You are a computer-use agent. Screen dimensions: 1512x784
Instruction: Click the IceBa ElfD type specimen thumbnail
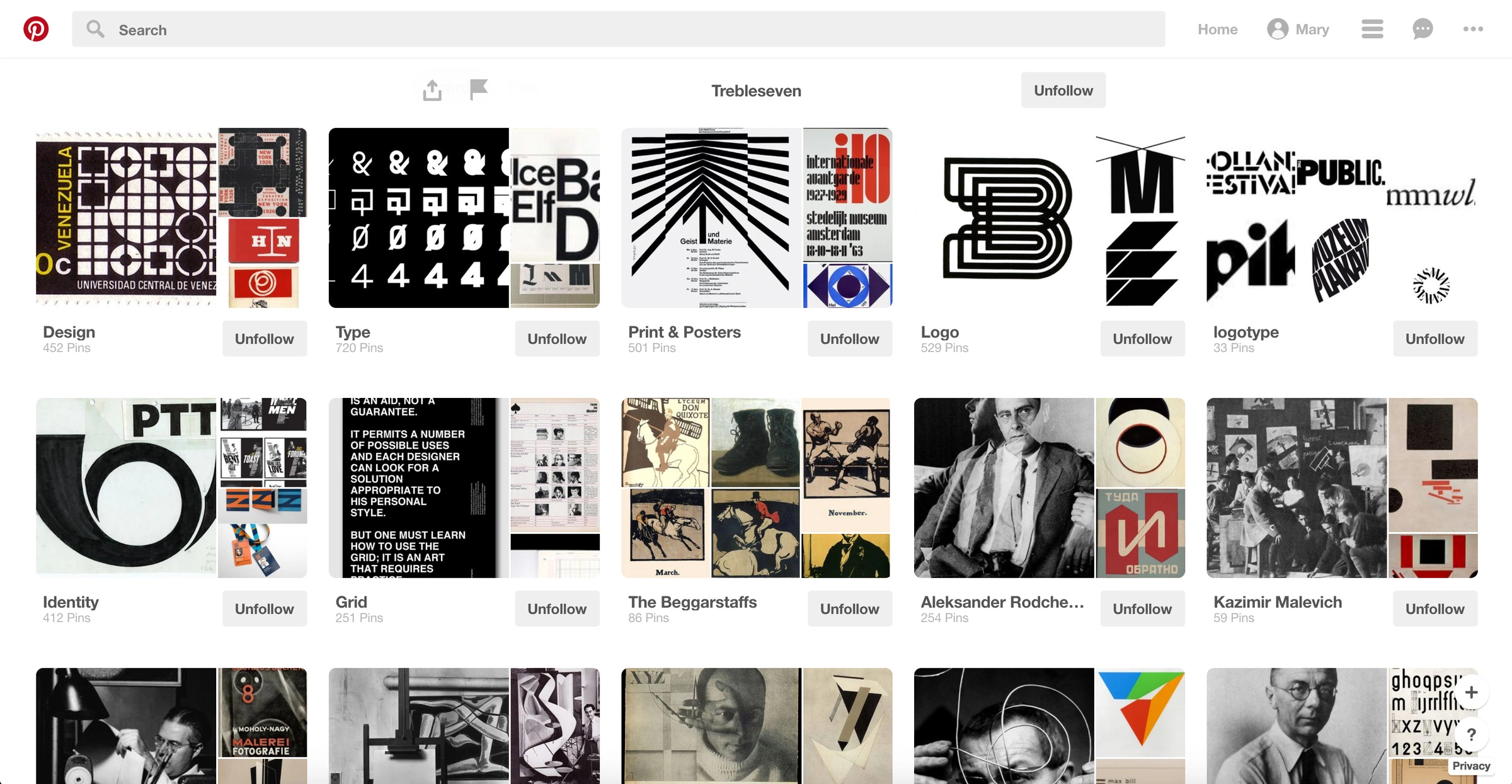(x=555, y=195)
